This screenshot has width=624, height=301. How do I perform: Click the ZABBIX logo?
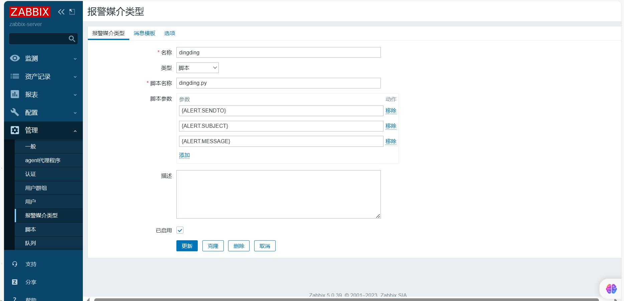click(30, 12)
